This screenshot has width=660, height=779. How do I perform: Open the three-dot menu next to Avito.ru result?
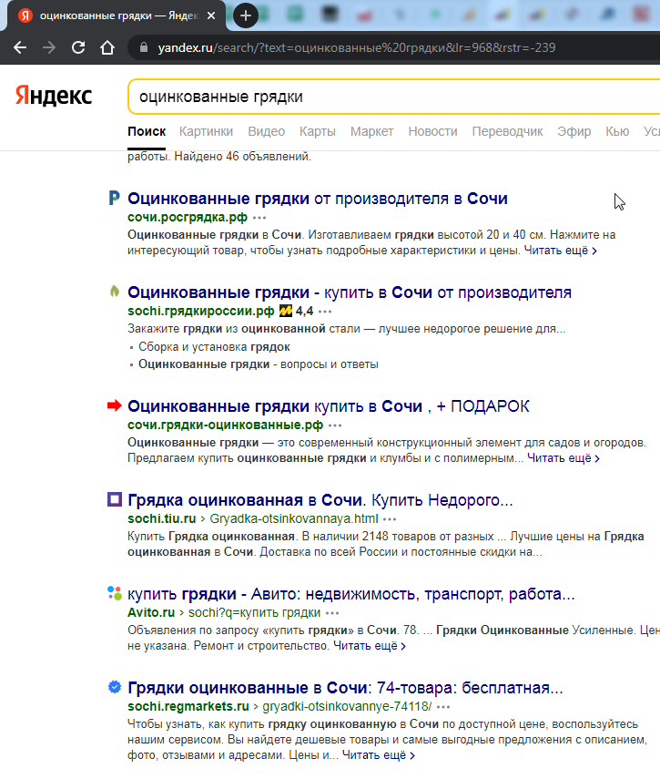click(332, 613)
